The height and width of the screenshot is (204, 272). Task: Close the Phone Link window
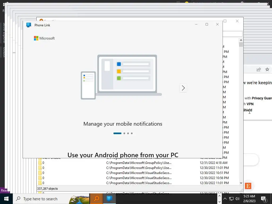[x=217, y=24]
